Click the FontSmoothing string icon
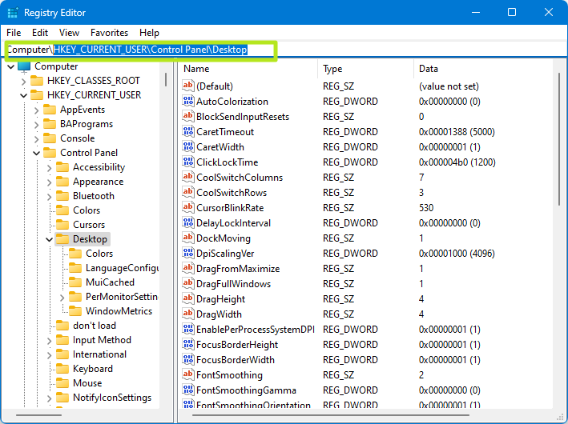The image size is (568, 424). [x=188, y=374]
